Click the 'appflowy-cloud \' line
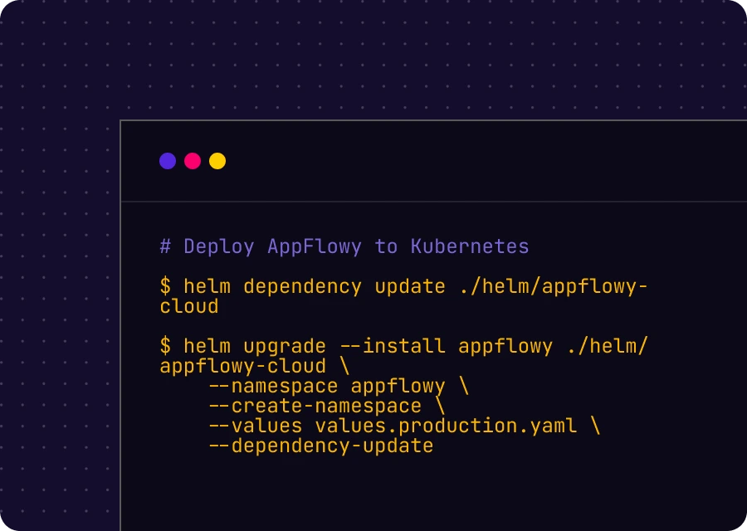Viewport: 747px width, 531px height. tap(255, 366)
